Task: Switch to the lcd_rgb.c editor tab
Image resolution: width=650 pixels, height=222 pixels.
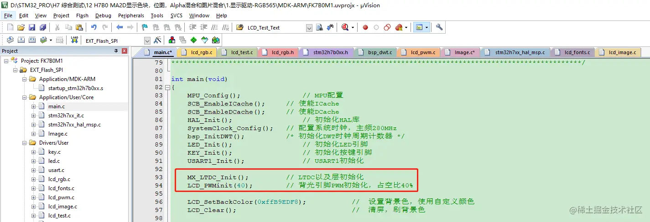Action: (x=197, y=52)
